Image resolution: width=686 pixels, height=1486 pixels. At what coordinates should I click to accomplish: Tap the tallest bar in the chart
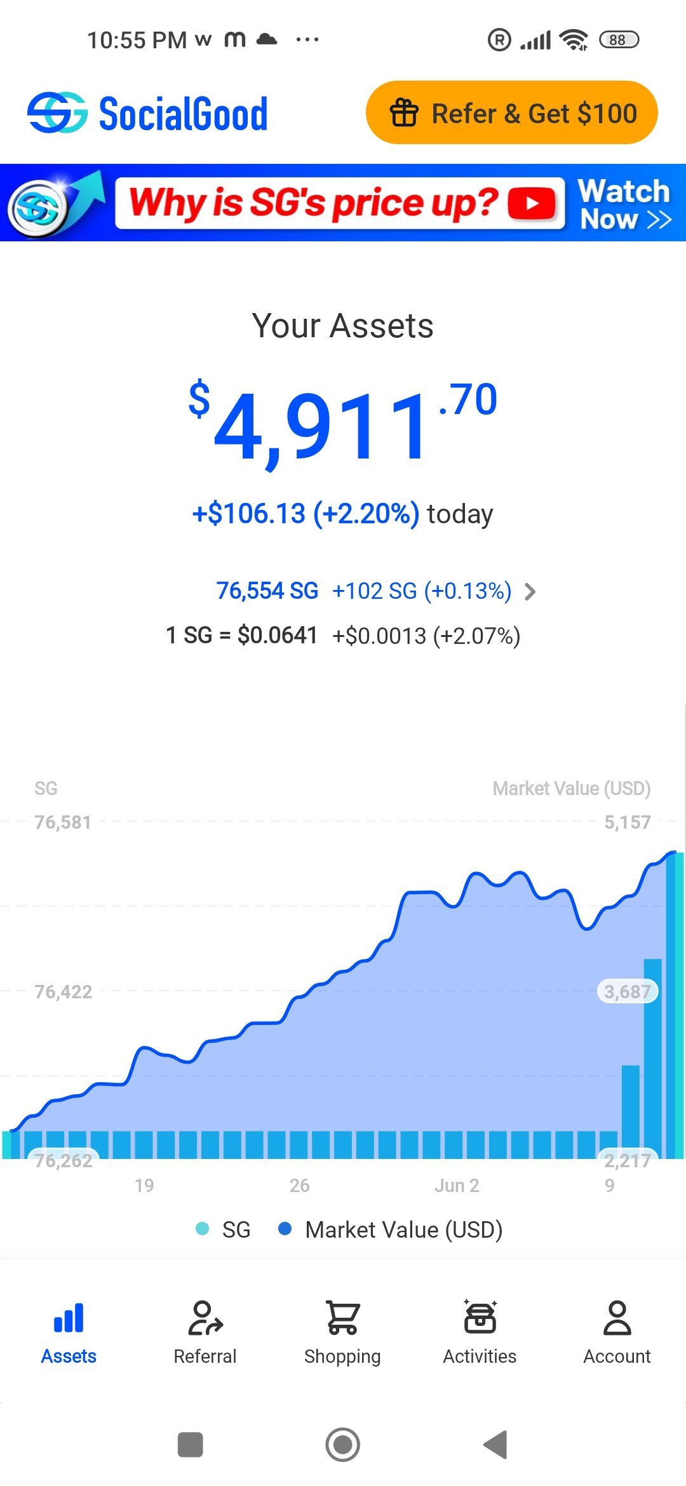tap(675, 1003)
